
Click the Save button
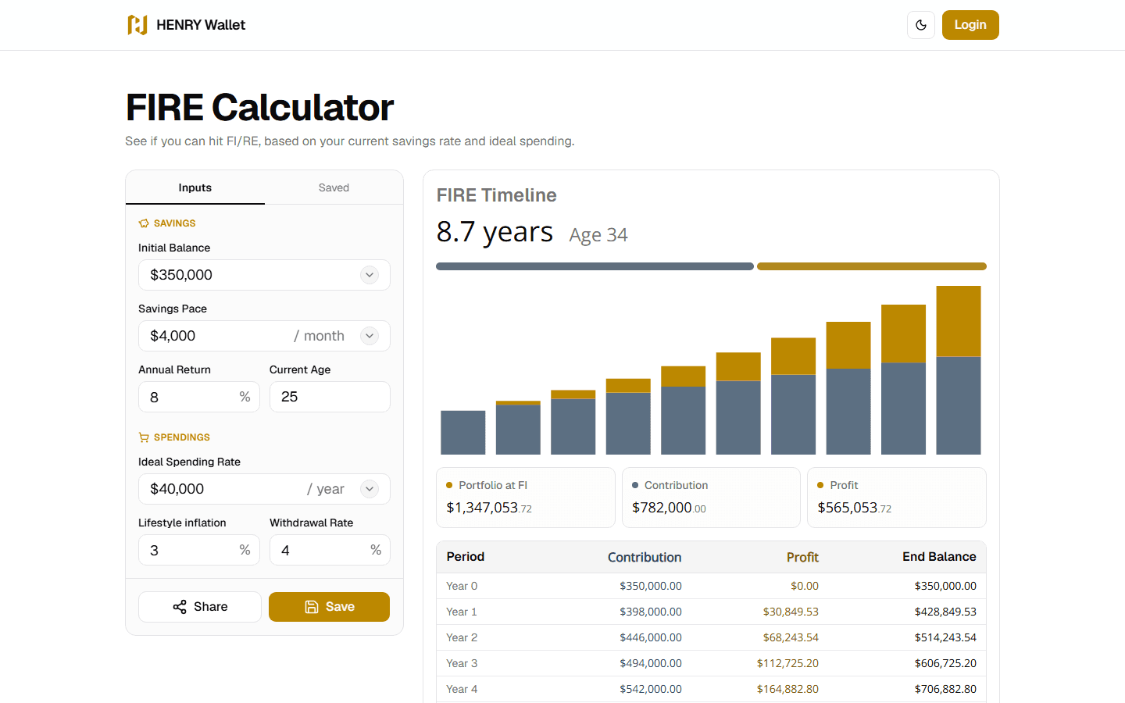(329, 607)
